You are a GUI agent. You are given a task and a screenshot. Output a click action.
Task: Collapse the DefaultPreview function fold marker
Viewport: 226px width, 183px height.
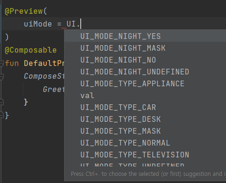click(1, 63)
